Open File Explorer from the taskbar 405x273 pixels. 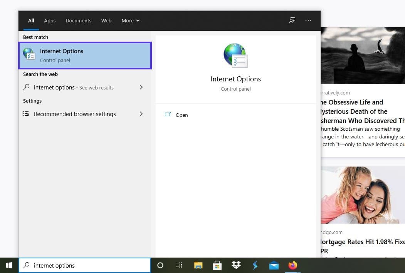(198, 265)
